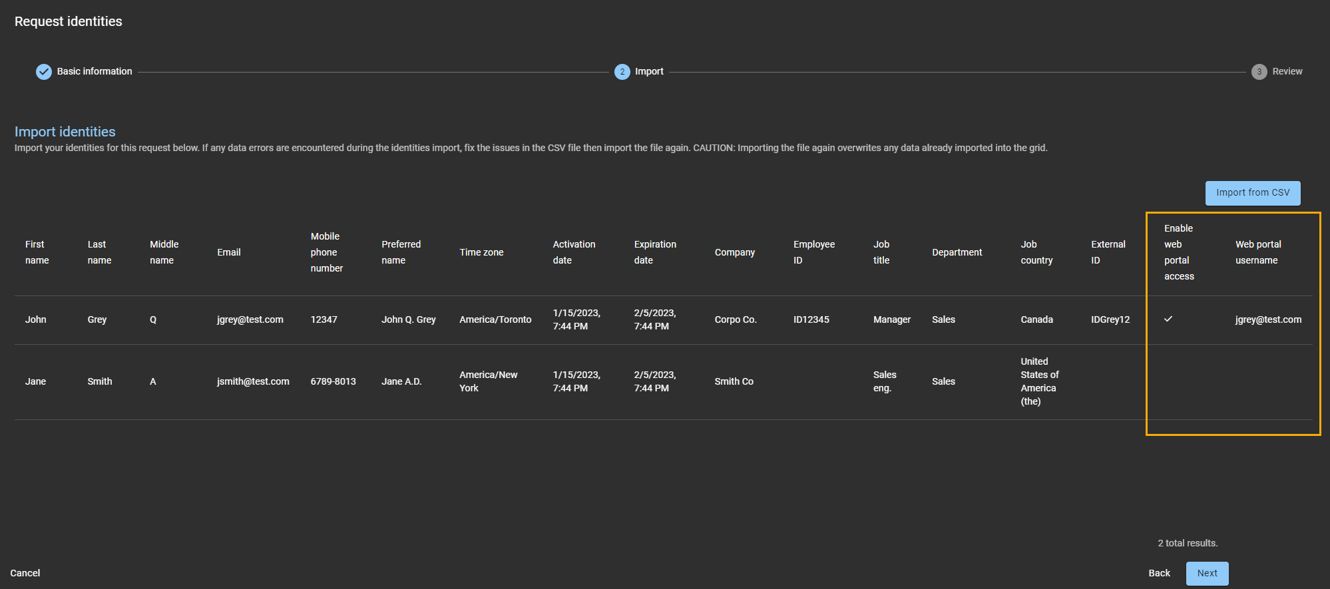Click the Email column header
The height and width of the screenshot is (589, 1330).
229,252
